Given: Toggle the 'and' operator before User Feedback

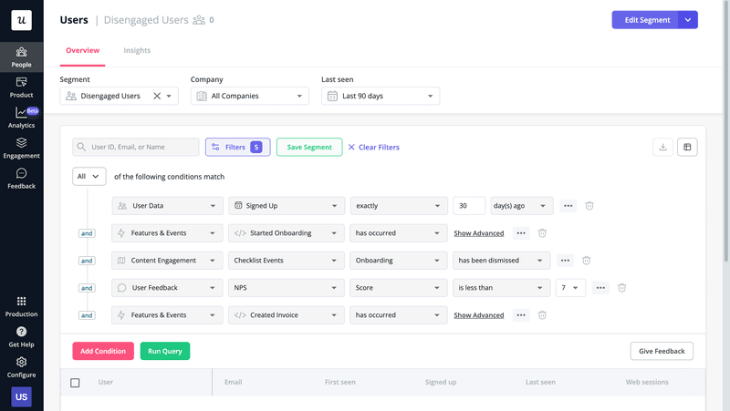Looking at the screenshot, I should [87, 288].
